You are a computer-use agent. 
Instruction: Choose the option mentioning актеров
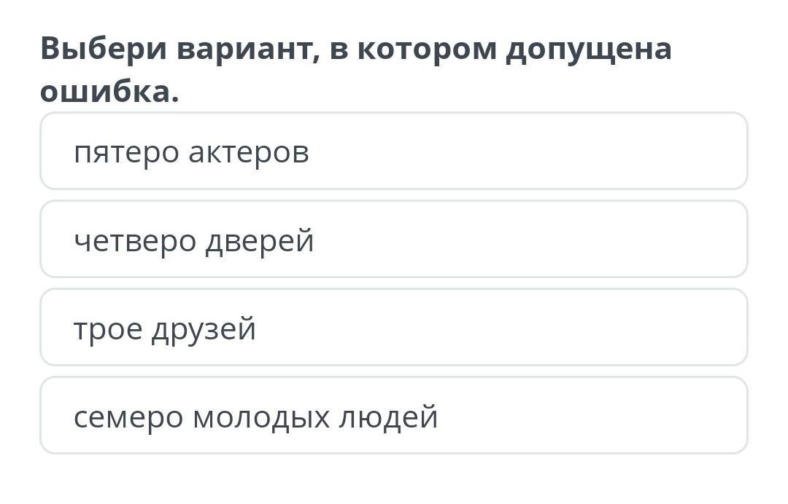coord(393,151)
